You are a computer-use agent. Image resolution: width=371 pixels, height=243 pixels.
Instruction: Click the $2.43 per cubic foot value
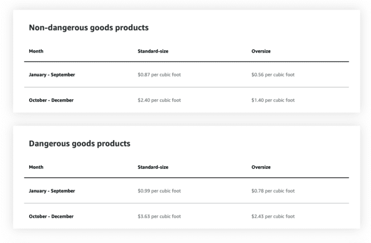[x=273, y=216]
